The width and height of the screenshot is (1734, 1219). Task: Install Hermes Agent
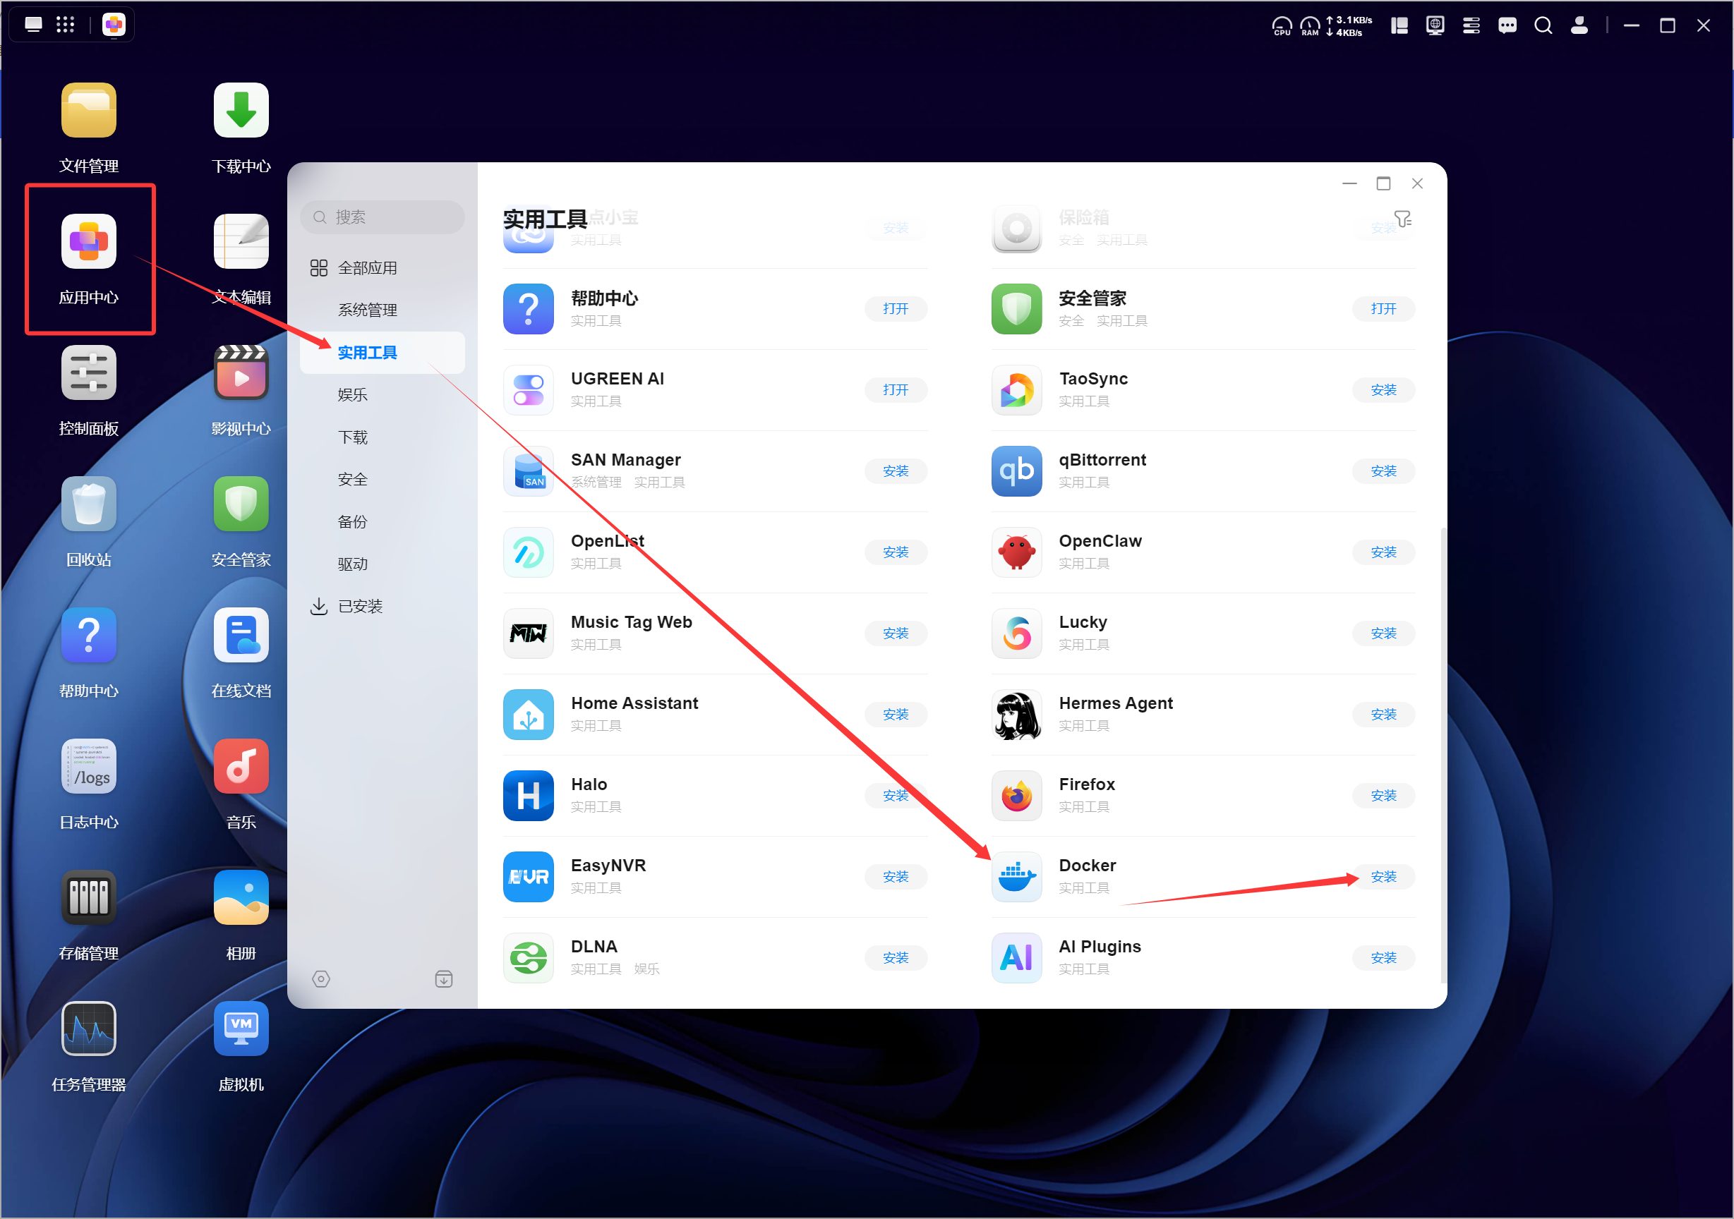[x=1383, y=715]
